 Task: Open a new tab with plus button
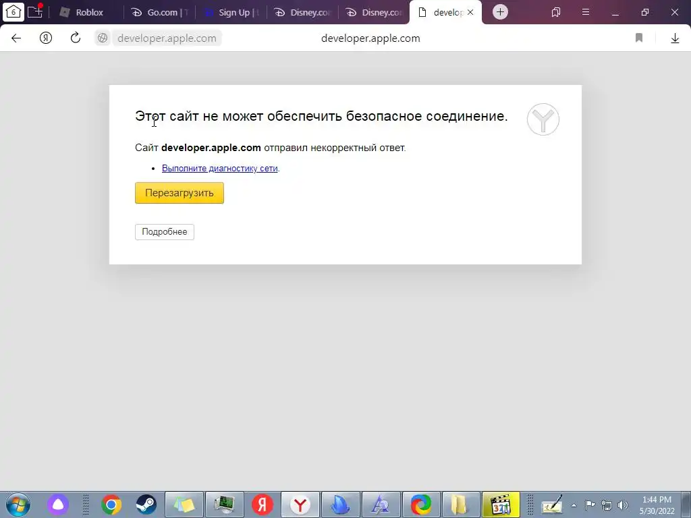pos(500,12)
